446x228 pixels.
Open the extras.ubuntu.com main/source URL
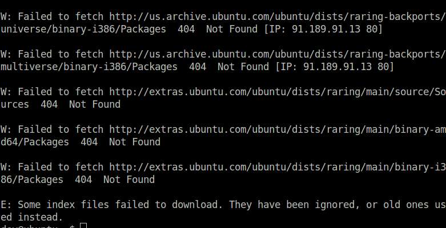[x=278, y=92]
